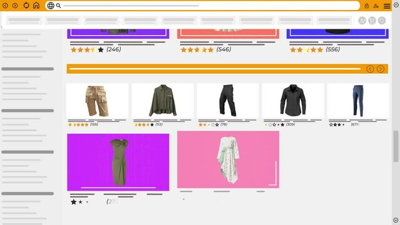
Task: Click the star rating beside (546)
Action: [x=197, y=50]
